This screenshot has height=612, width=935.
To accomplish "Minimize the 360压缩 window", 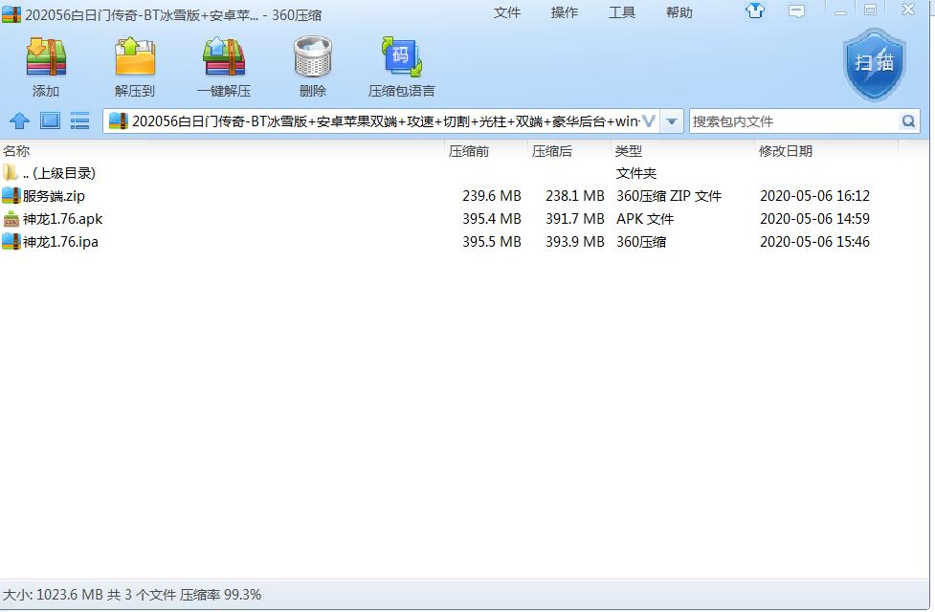I will 840,11.
